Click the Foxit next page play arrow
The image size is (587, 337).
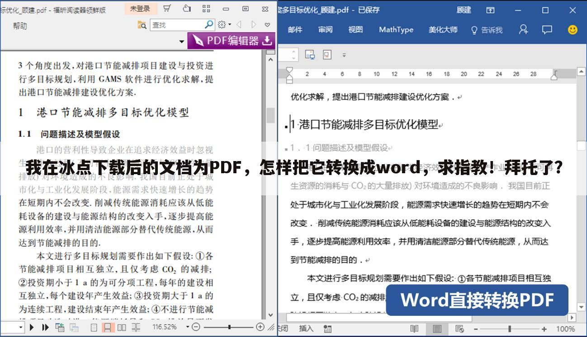click(32, 327)
